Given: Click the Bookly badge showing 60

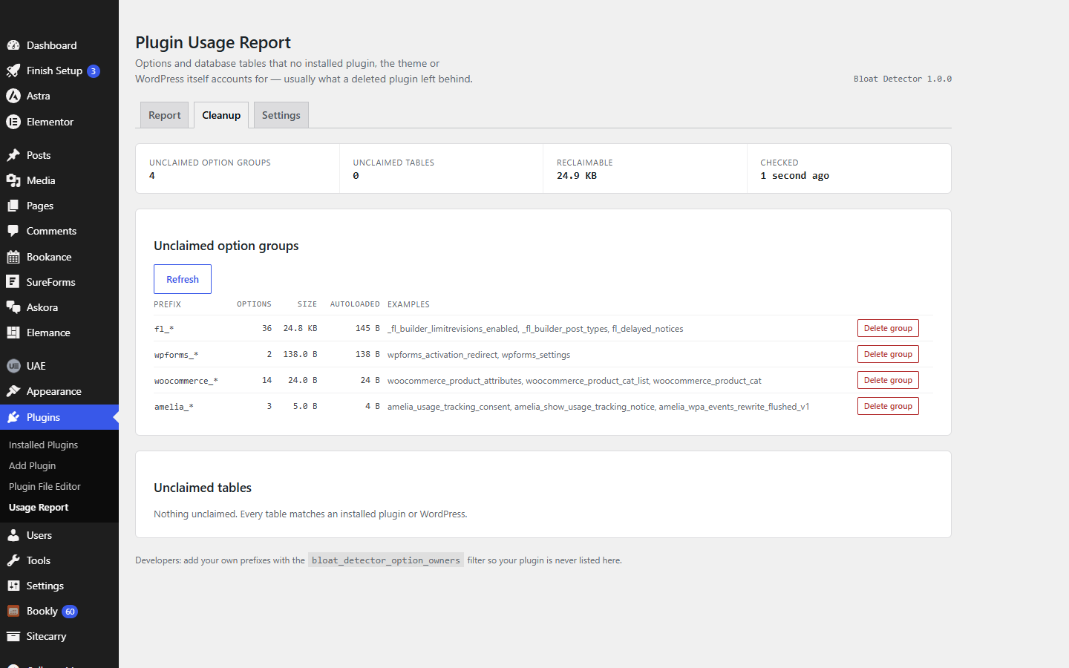Looking at the screenshot, I should click(70, 612).
